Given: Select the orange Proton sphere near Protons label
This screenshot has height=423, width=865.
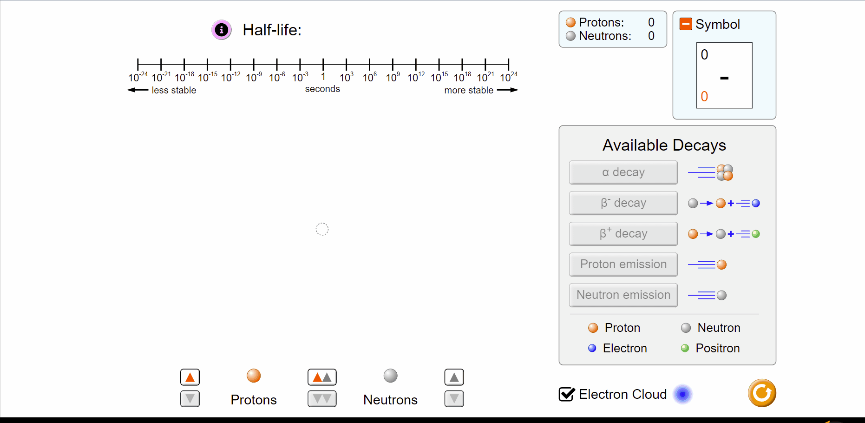Looking at the screenshot, I should tap(253, 376).
